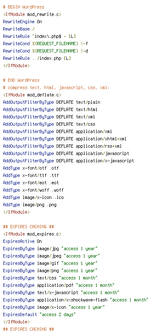Image resolution: width=152 pixels, height=336 pixels.
Task: Click the 'RewriteRule . /index.php [L]' line
Action: click(x=37, y=58)
